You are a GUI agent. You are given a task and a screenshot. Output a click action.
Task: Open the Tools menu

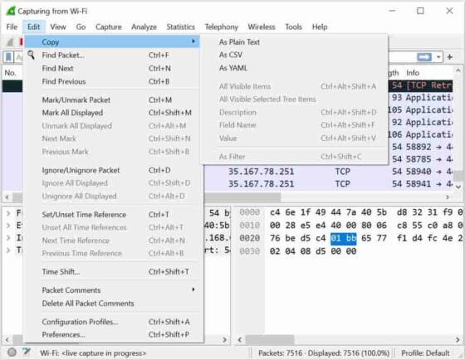(x=293, y=27)
